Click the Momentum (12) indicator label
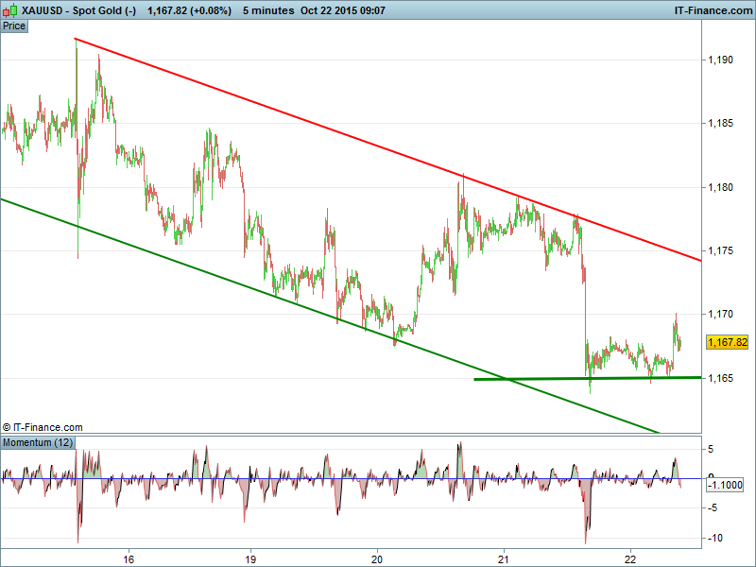Image resolution: width=756 pixels, height=567 pixels. [38, 442]
